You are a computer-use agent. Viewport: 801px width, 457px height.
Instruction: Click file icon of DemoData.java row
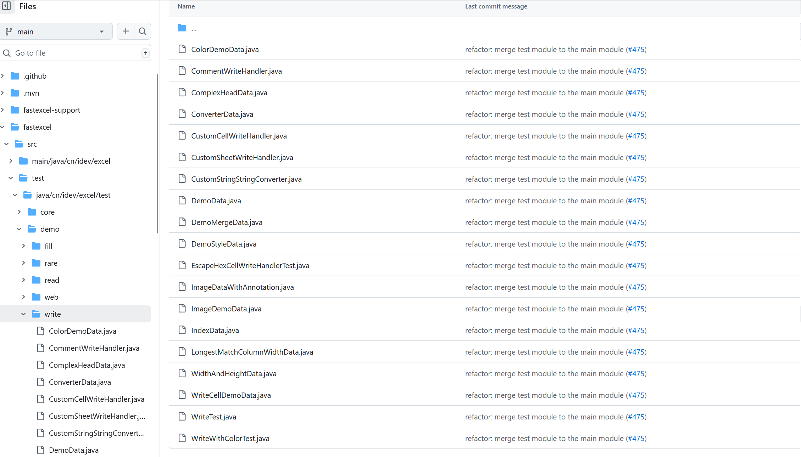pyautogui.click(x=182, y=200)
